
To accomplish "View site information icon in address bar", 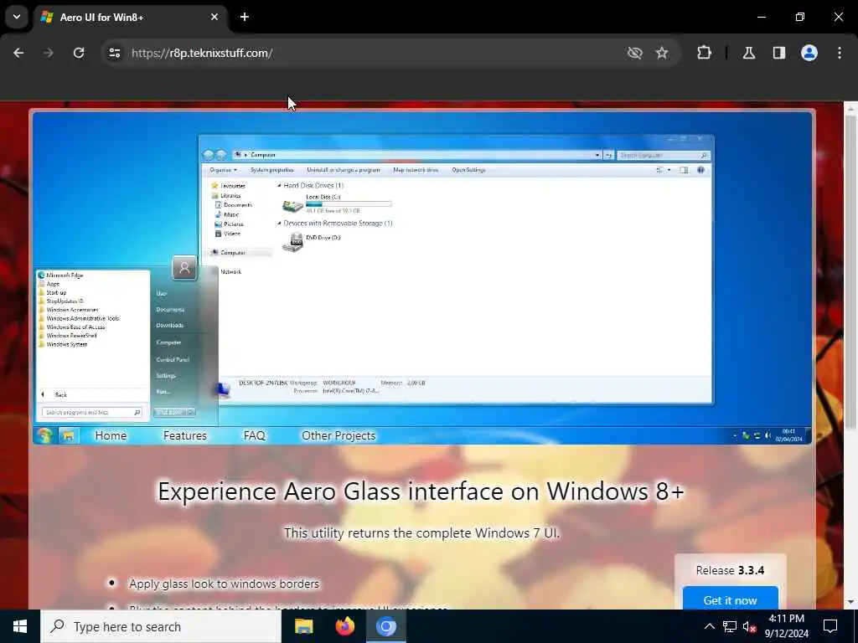I will (x=114, y=53).
